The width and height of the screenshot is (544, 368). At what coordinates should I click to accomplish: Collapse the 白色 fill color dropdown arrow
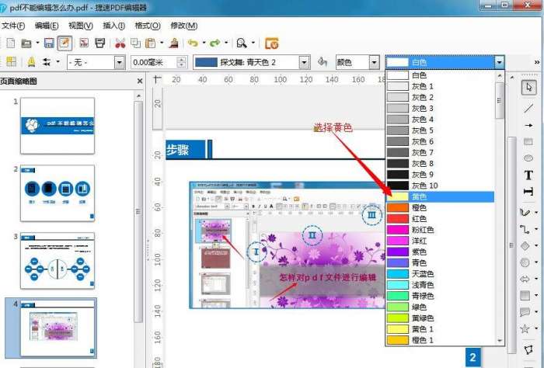[x=499, y=63]
